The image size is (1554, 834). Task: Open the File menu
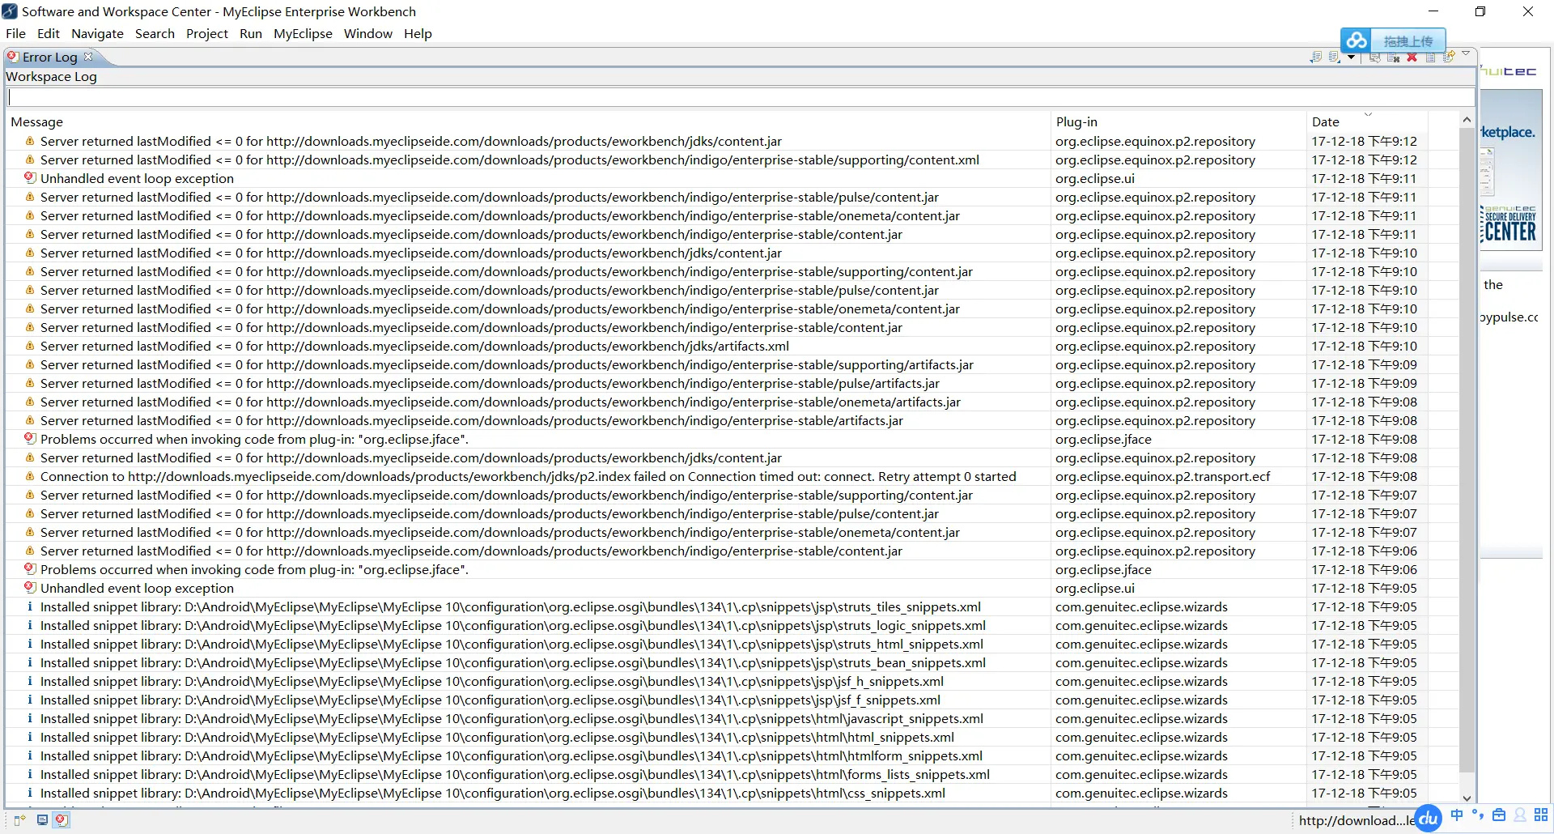pos(15,33)
